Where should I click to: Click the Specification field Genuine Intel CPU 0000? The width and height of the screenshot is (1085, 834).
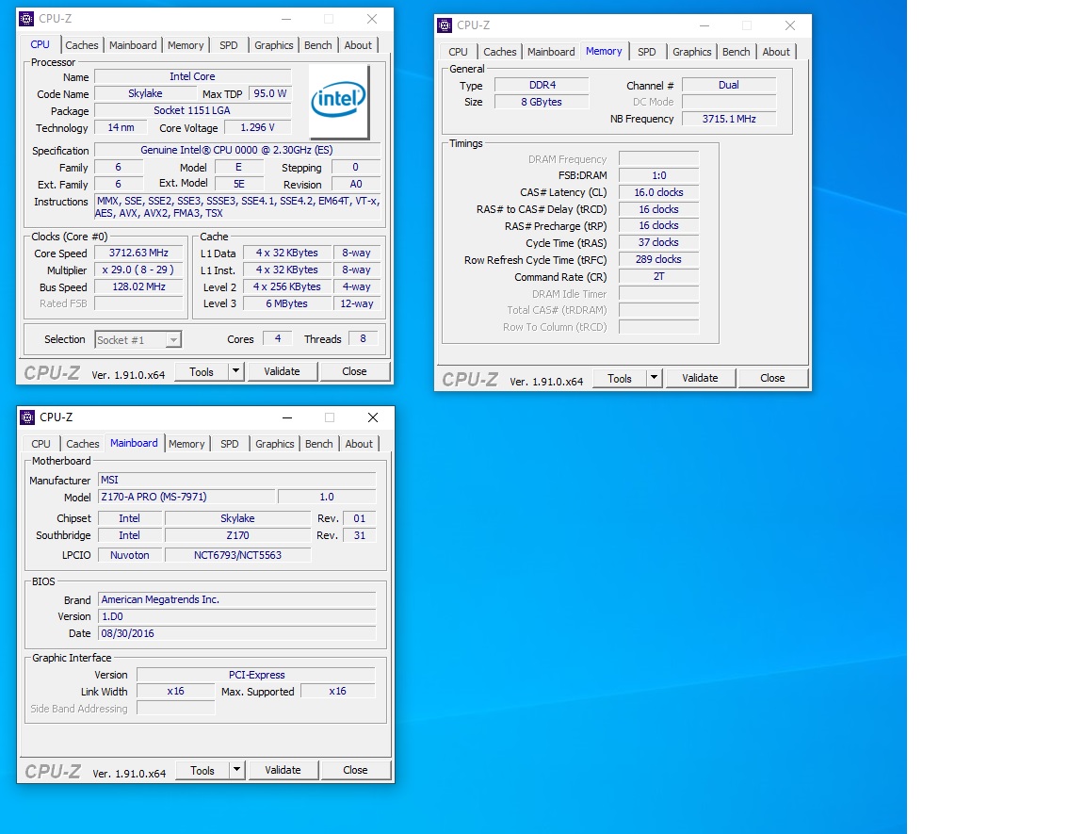[x=236, y=150]
